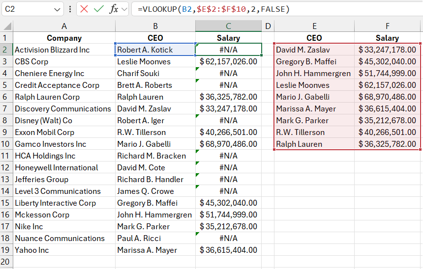The image size is (423, 269).
Task: Click the Salary header in column C
Action: tap(228, 38)
